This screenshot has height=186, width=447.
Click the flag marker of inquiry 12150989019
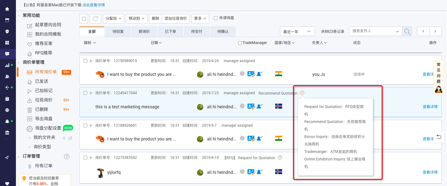91,61
